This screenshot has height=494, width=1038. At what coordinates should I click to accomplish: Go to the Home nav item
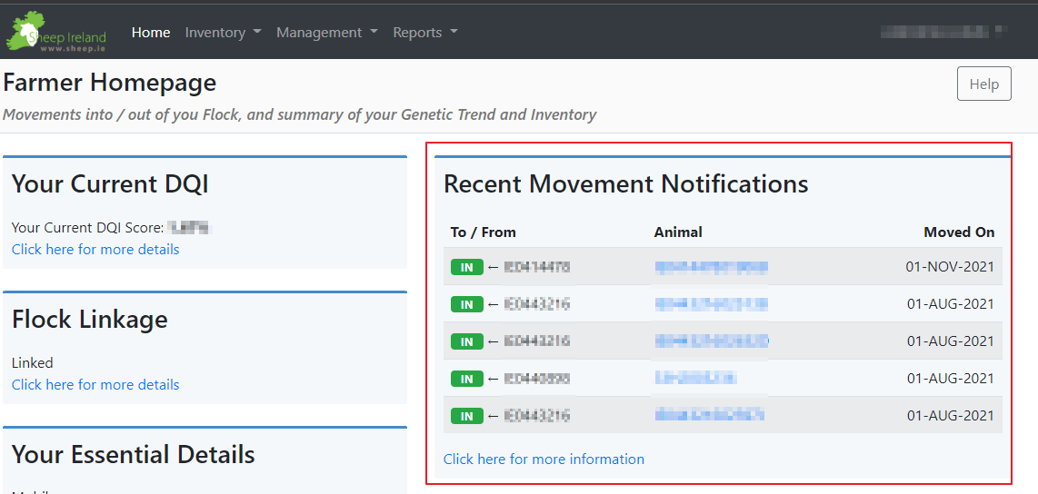click(151, 32)
